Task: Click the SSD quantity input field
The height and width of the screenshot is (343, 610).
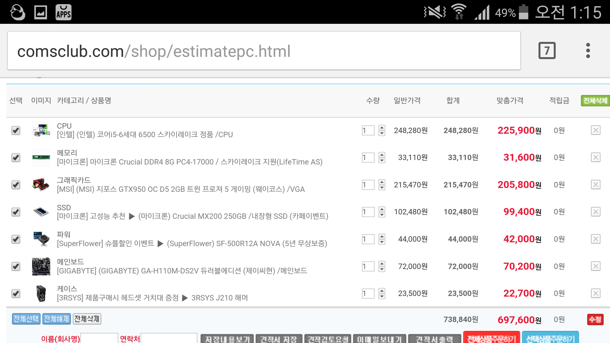Action: click(368, 212)
